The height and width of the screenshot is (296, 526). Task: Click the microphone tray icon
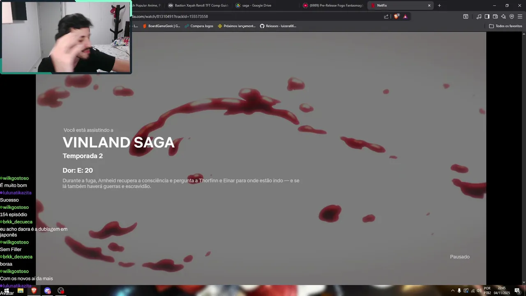click(x=459, y=291)
